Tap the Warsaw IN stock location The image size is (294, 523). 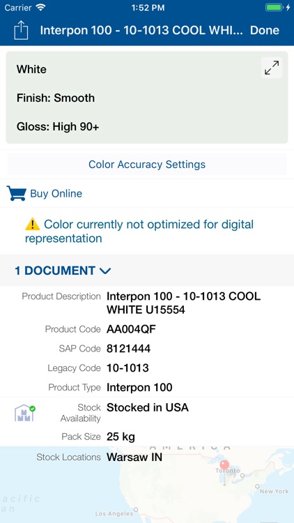click(134, 457)
